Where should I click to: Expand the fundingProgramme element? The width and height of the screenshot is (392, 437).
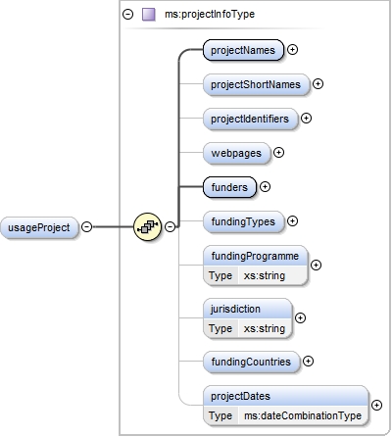316,266
